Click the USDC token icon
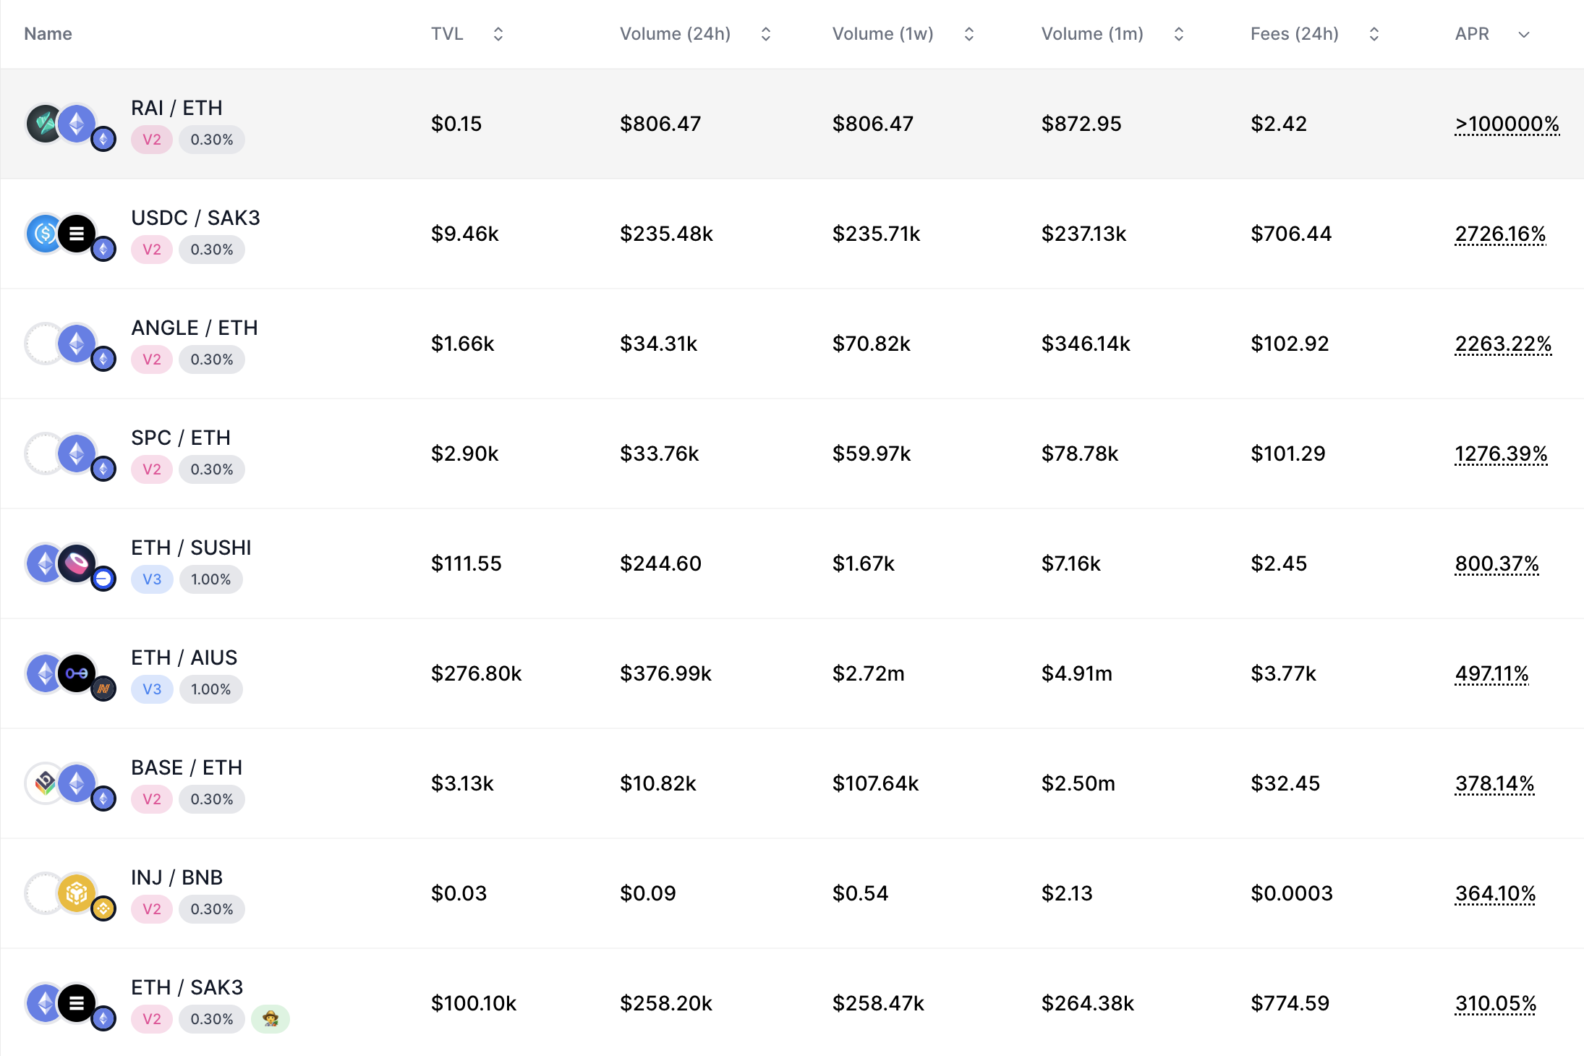Viewport: 1584px width, 1056px height. click(43, 234)
